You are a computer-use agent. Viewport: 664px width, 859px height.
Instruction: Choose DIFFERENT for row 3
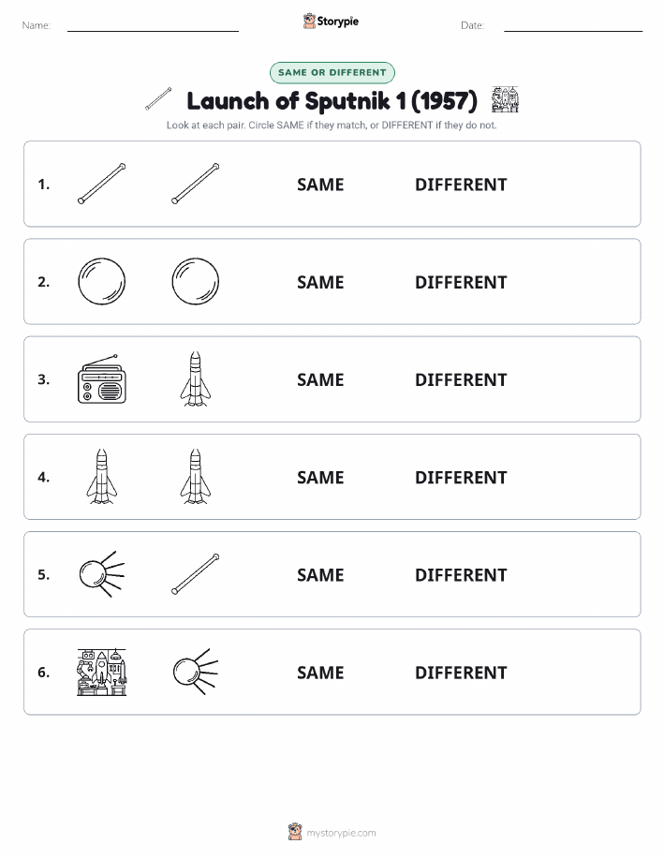(x=461, y=379)
